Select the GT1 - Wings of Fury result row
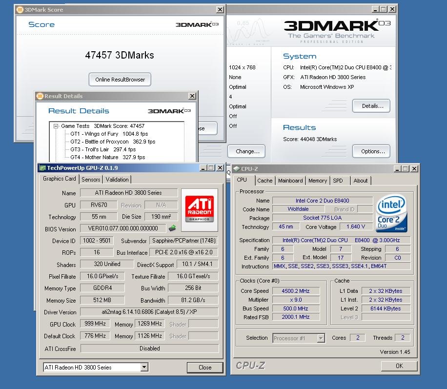Image resolution: width=447 pixels, height=389 pixels. (109, 134)
